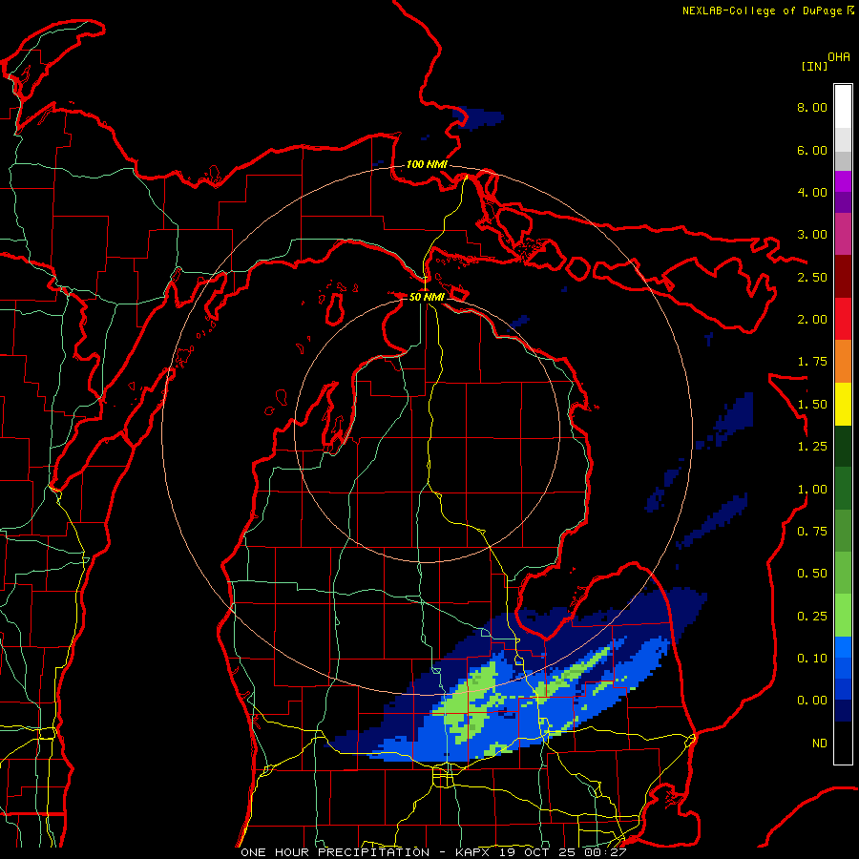Select the bright red 2.00 swatch
859x859 pixels.
843,319
